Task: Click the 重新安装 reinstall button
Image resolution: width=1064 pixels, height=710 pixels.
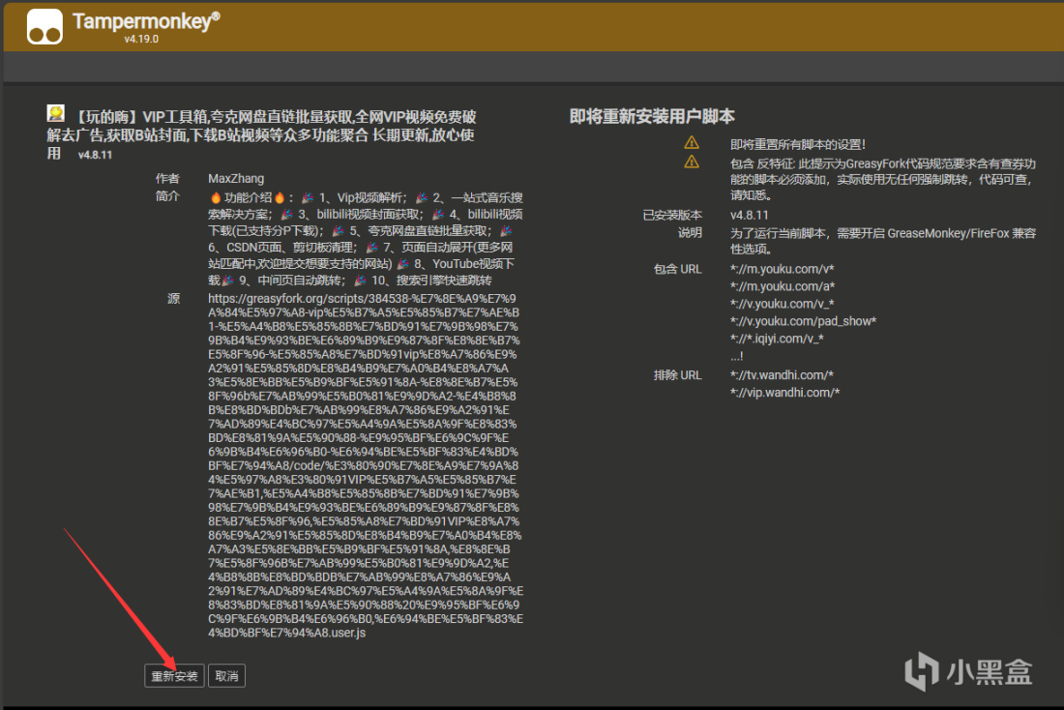Action: [x=174, y=676]
